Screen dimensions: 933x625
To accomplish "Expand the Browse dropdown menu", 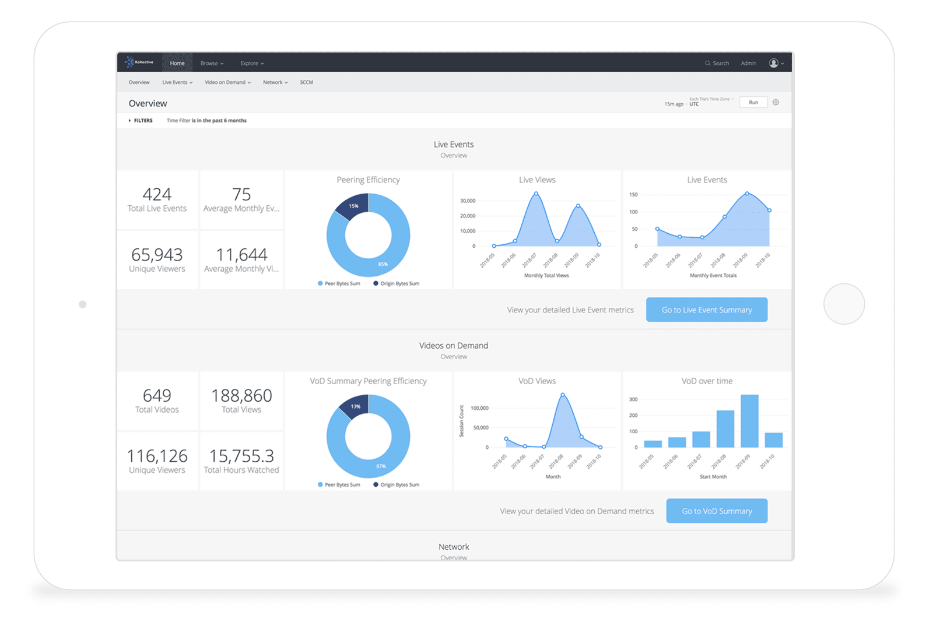I will (x=212, y=63).
